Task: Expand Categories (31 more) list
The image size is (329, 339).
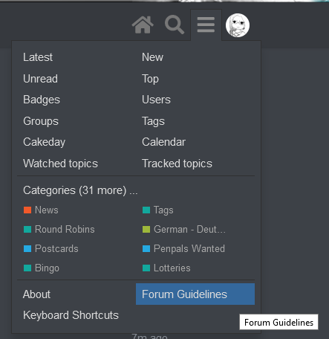Action: 80,190
